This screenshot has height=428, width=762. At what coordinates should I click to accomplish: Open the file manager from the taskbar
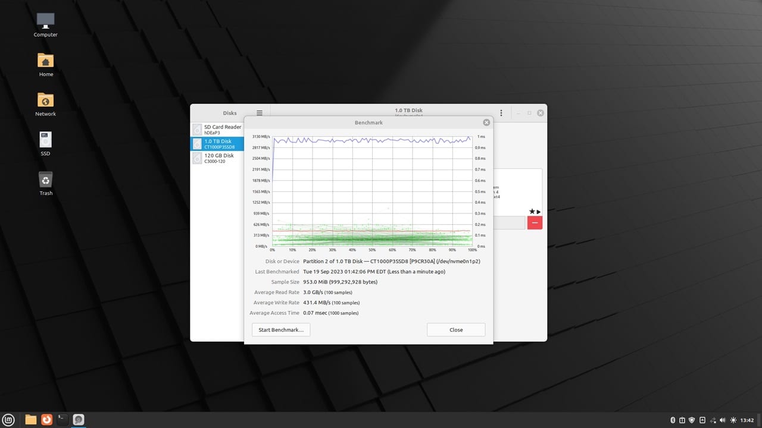coord(30,420)
